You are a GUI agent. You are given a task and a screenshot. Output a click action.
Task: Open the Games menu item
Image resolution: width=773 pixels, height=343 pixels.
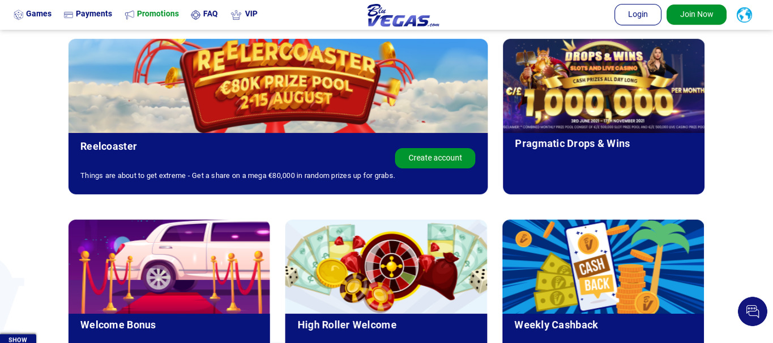39,14
